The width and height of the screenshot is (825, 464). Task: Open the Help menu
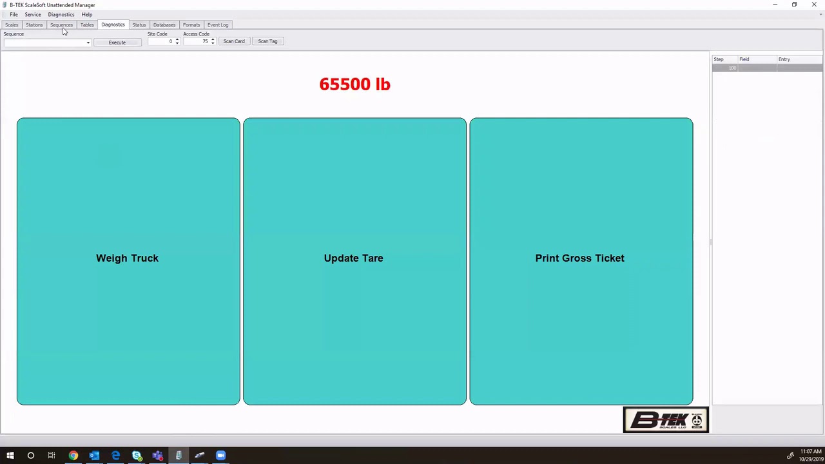[87, 14]
